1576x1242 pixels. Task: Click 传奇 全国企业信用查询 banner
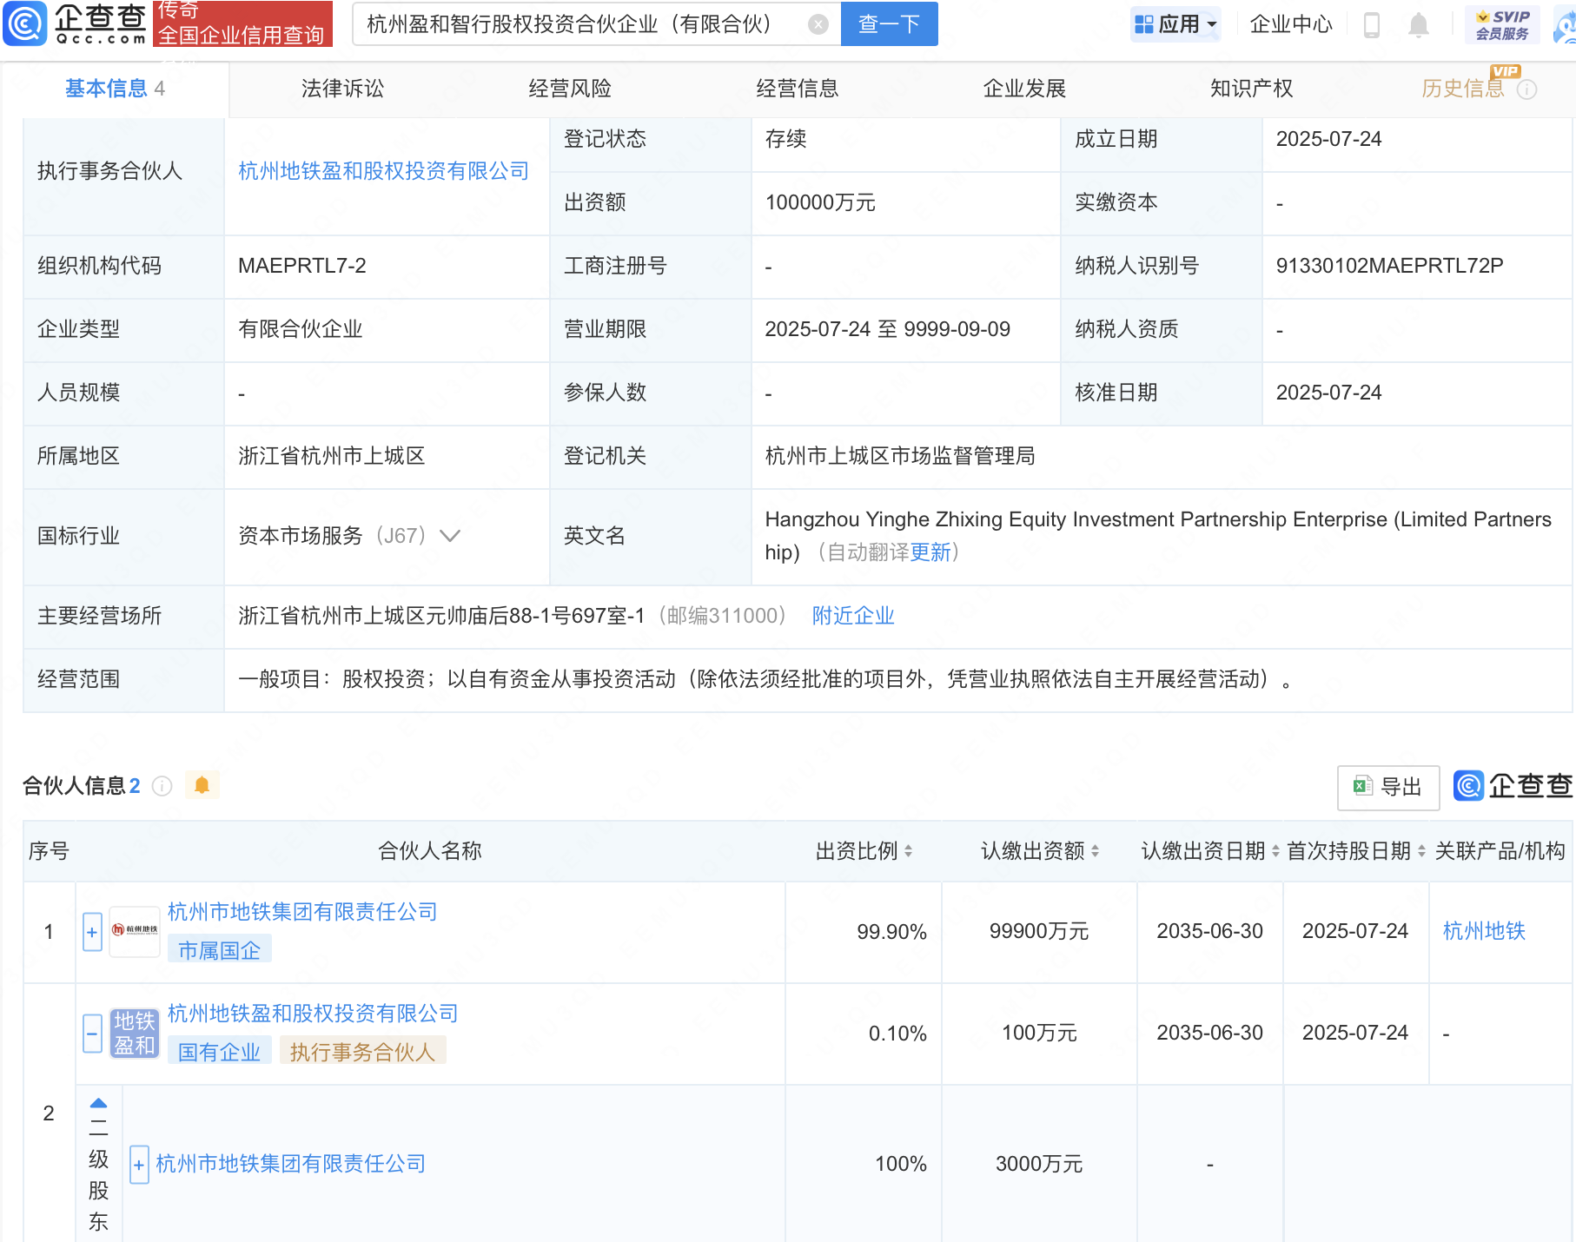click(x=242, y=23)
